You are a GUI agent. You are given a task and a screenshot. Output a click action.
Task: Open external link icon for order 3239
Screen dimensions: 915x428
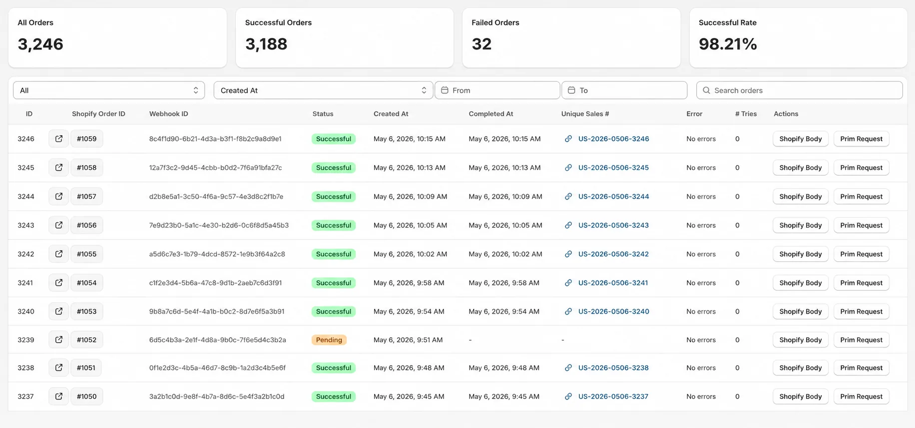coord(58,340)
